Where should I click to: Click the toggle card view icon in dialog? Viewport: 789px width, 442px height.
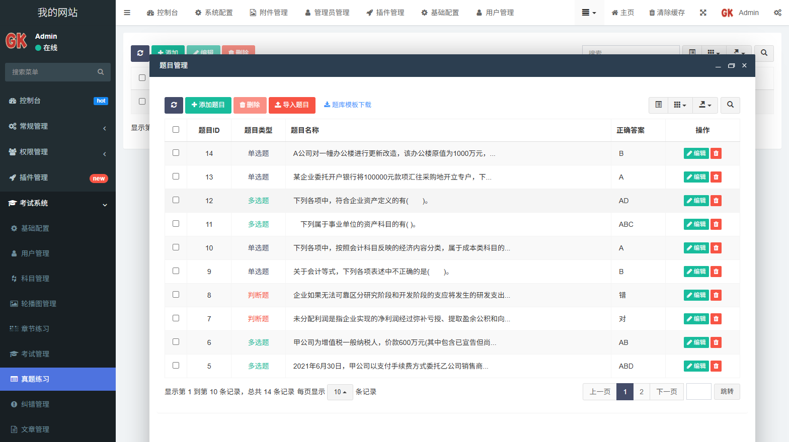[658, 105]
